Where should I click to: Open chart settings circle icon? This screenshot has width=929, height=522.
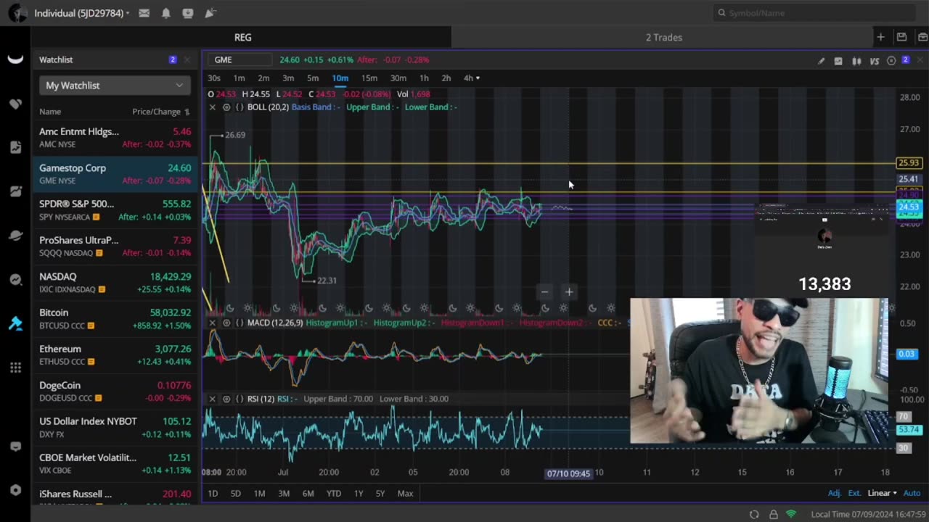click(891, 61)
